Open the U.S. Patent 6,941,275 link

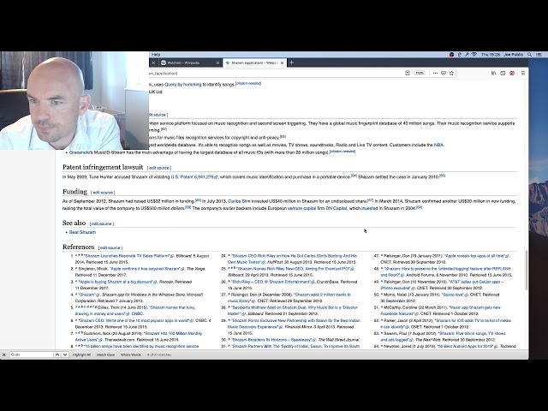[194, 177]
